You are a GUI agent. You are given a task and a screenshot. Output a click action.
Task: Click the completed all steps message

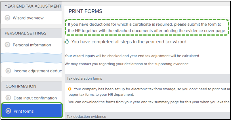point(129,42)
